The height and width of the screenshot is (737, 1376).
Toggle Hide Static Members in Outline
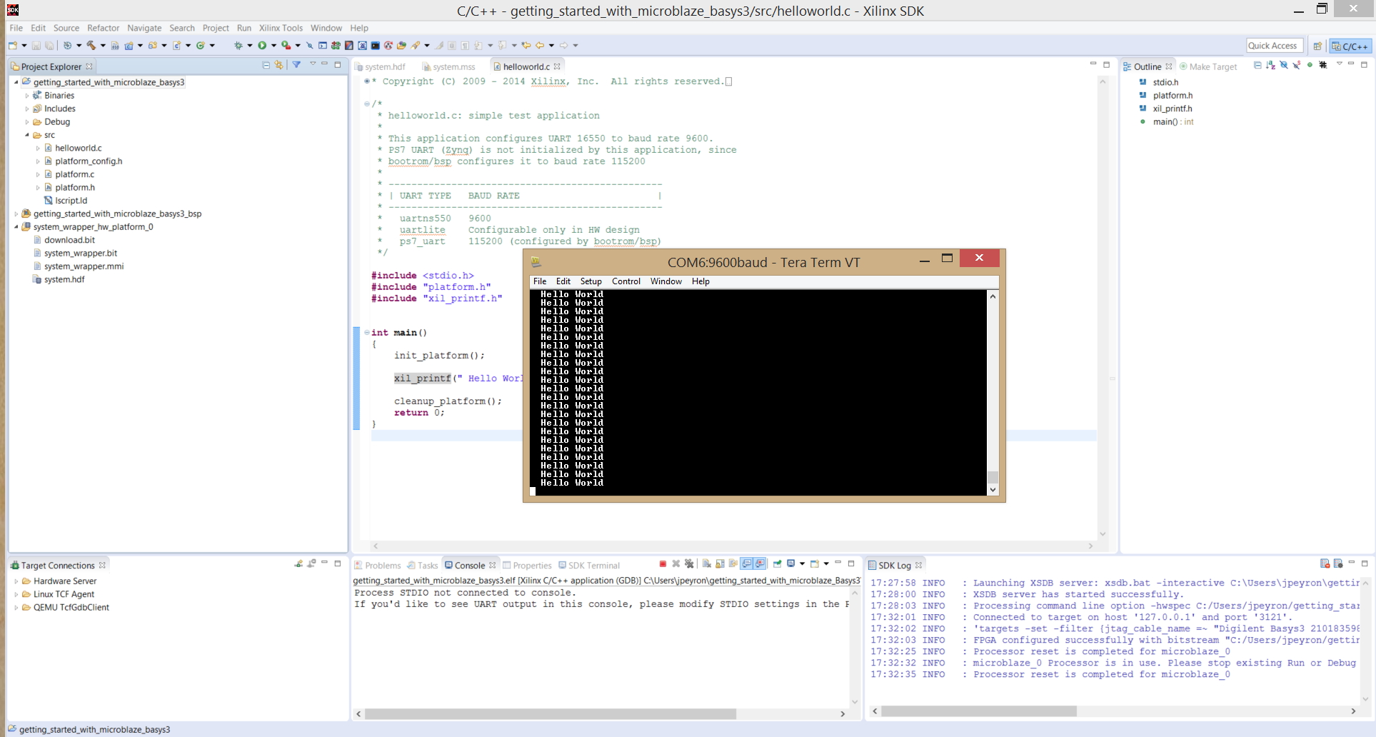pyautogui.click(x=1296, y=65)
